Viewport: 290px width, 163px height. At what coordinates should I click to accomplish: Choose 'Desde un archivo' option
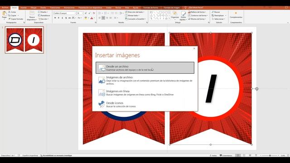click(x=145, y=68)
